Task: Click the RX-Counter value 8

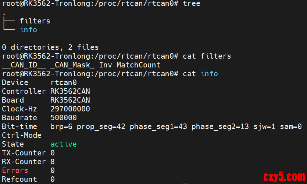Action: [53, 162]
